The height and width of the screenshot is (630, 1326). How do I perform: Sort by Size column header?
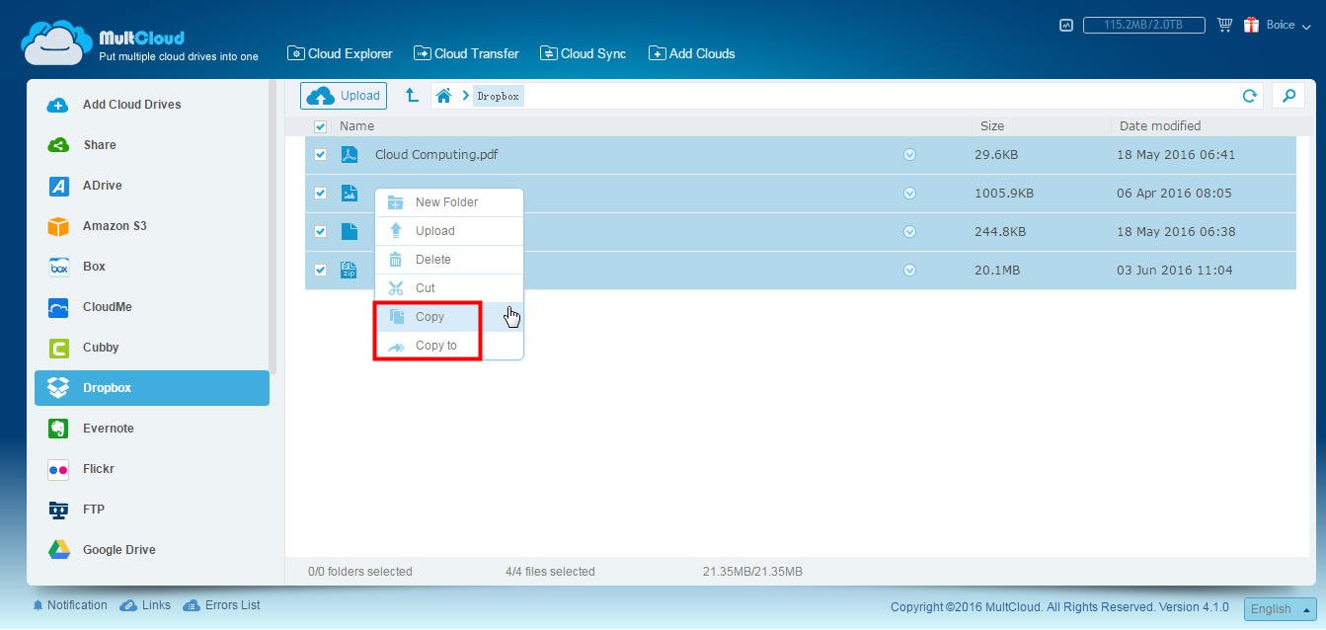992,126
